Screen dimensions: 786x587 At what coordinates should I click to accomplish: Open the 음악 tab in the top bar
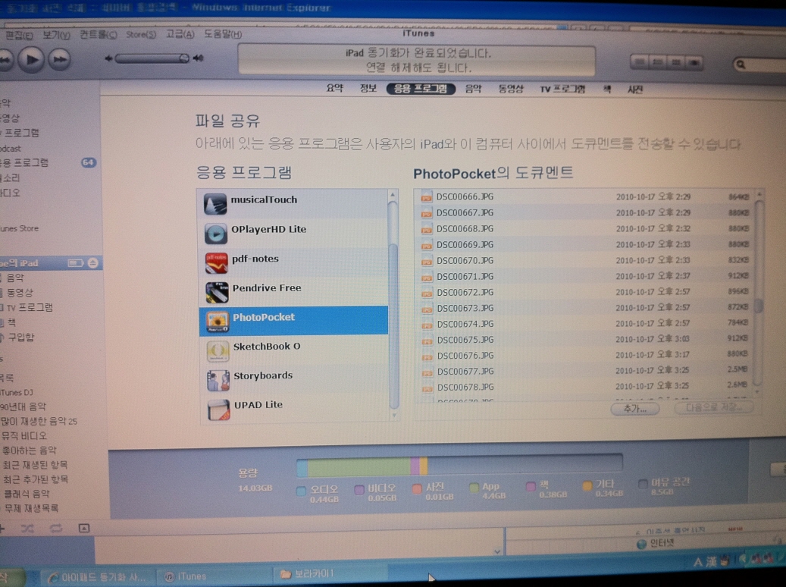(x=473, y=89)
